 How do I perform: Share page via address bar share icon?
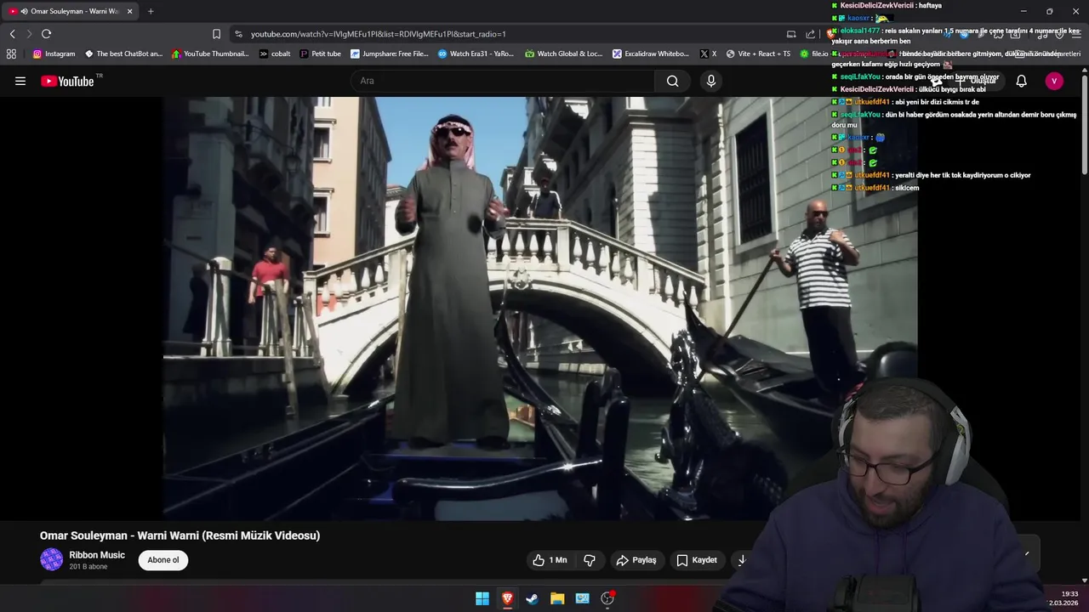[811, 34]
